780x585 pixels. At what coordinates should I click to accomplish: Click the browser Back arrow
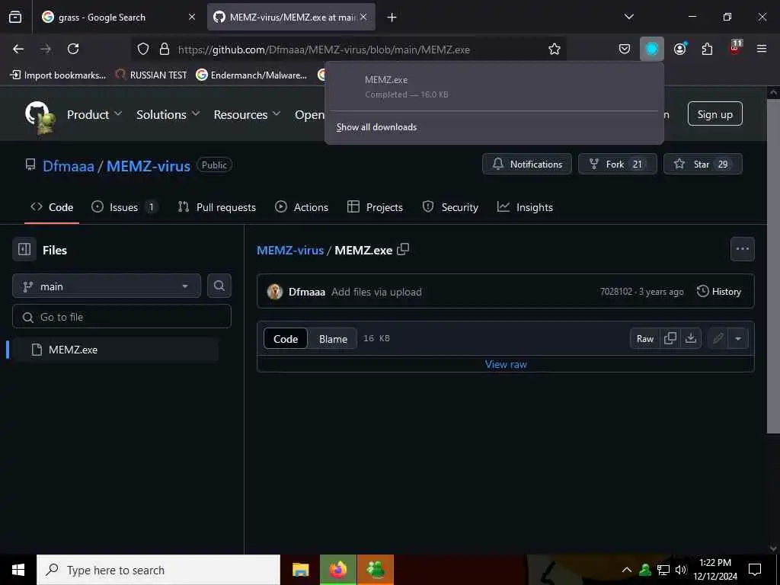click(x=18, y=49)
